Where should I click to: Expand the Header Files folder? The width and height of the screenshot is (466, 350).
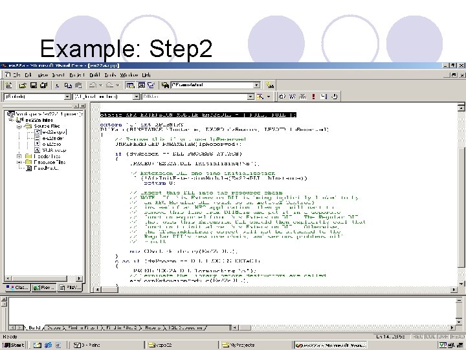click(19, 156)
